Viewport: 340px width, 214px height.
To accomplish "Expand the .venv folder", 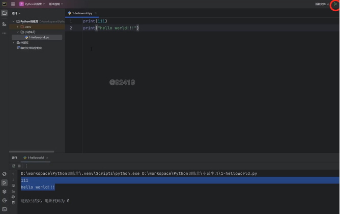I will [x=18, y=26].
